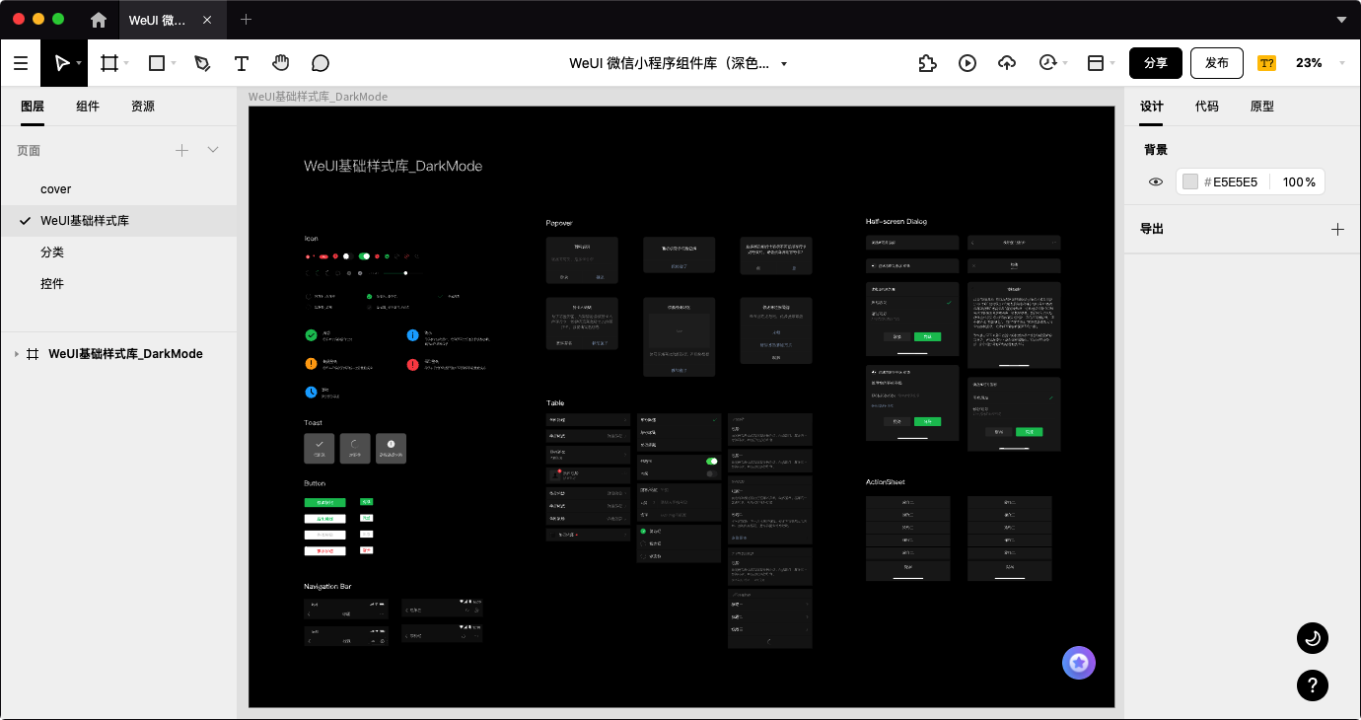Switch to the 原型 tab

tap(1262, 107)
